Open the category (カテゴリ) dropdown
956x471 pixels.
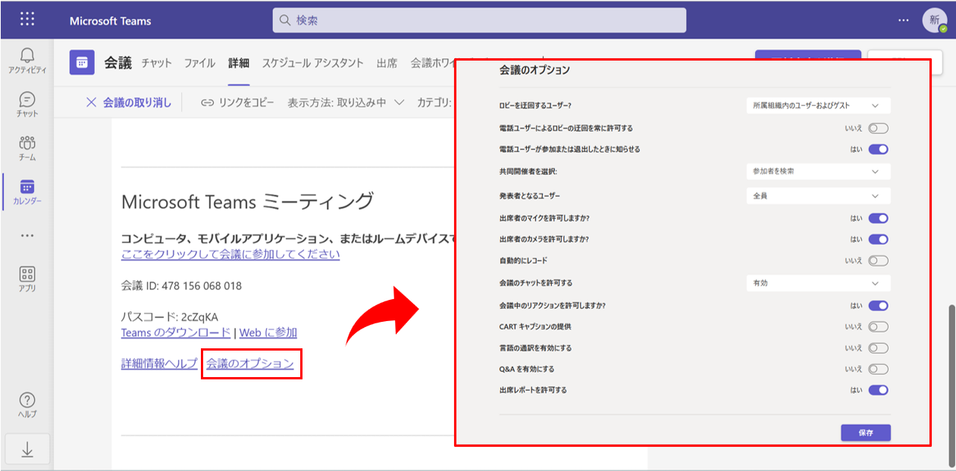click(x=435, y=102)
